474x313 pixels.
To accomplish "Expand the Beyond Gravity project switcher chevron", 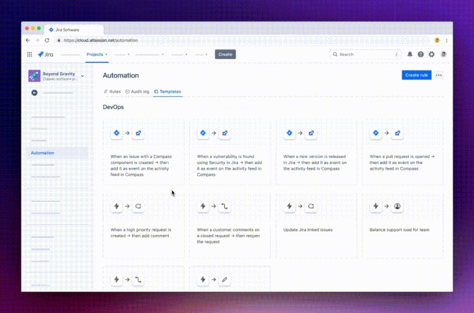I will pyautogui.click(x=83, y=76).
